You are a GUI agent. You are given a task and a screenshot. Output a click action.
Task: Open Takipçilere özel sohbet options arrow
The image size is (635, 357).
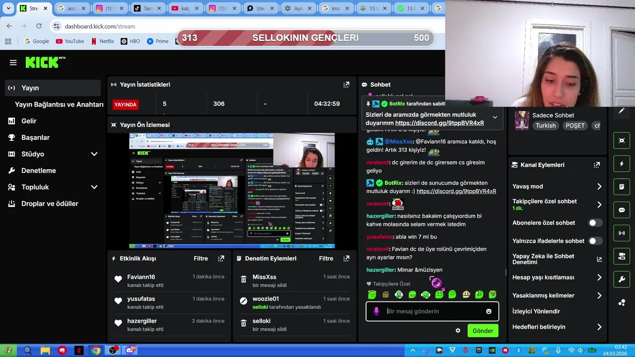(x=599, y=204)
